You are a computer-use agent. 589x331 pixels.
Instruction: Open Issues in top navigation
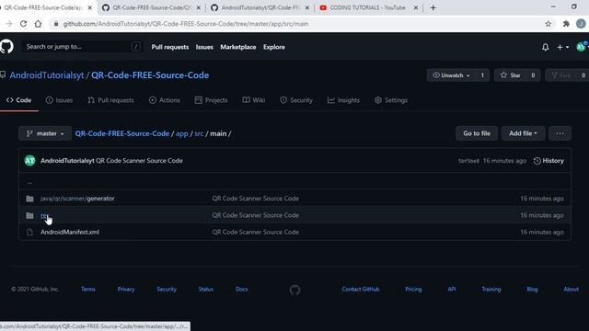pos(204,47)
